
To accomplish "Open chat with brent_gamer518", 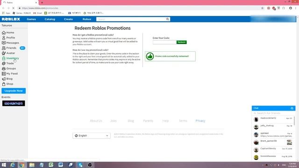I will [x=273, y=142].
